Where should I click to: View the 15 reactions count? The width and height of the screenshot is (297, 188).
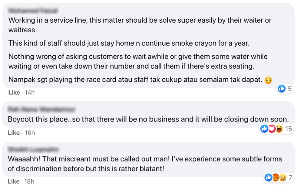pyautogui.click(x=288, y=129)
